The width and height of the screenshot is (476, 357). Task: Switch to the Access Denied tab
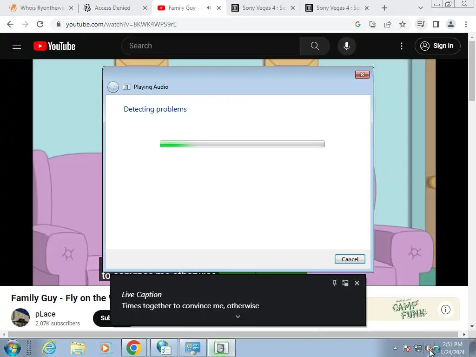coord(112,8)
